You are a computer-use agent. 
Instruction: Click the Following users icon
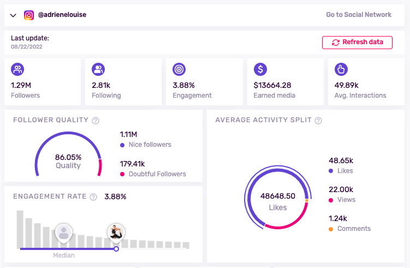(99, 69)
